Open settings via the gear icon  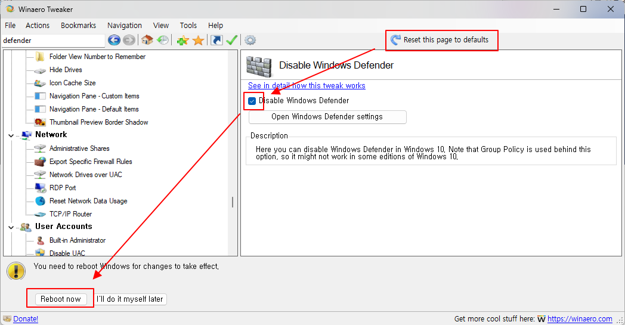pos(250,40)
